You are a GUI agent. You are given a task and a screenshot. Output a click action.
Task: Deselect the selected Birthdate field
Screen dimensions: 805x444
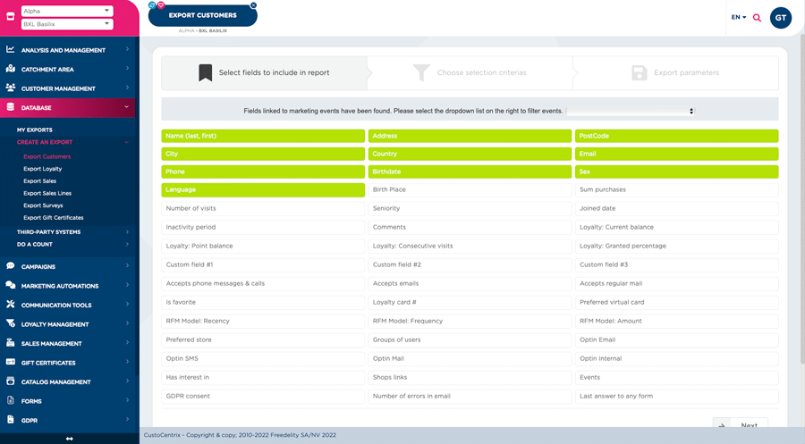click(470, 172)
